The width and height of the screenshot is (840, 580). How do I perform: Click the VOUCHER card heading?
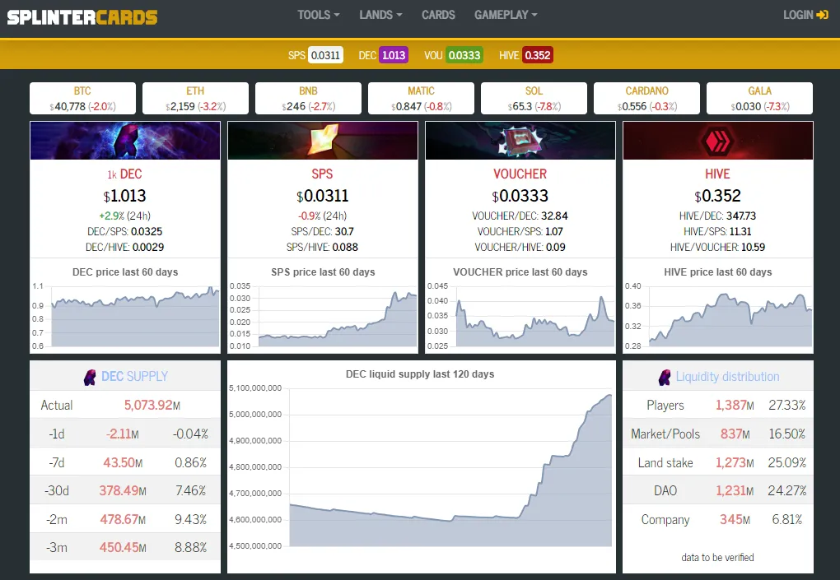(x=520, y=174)
